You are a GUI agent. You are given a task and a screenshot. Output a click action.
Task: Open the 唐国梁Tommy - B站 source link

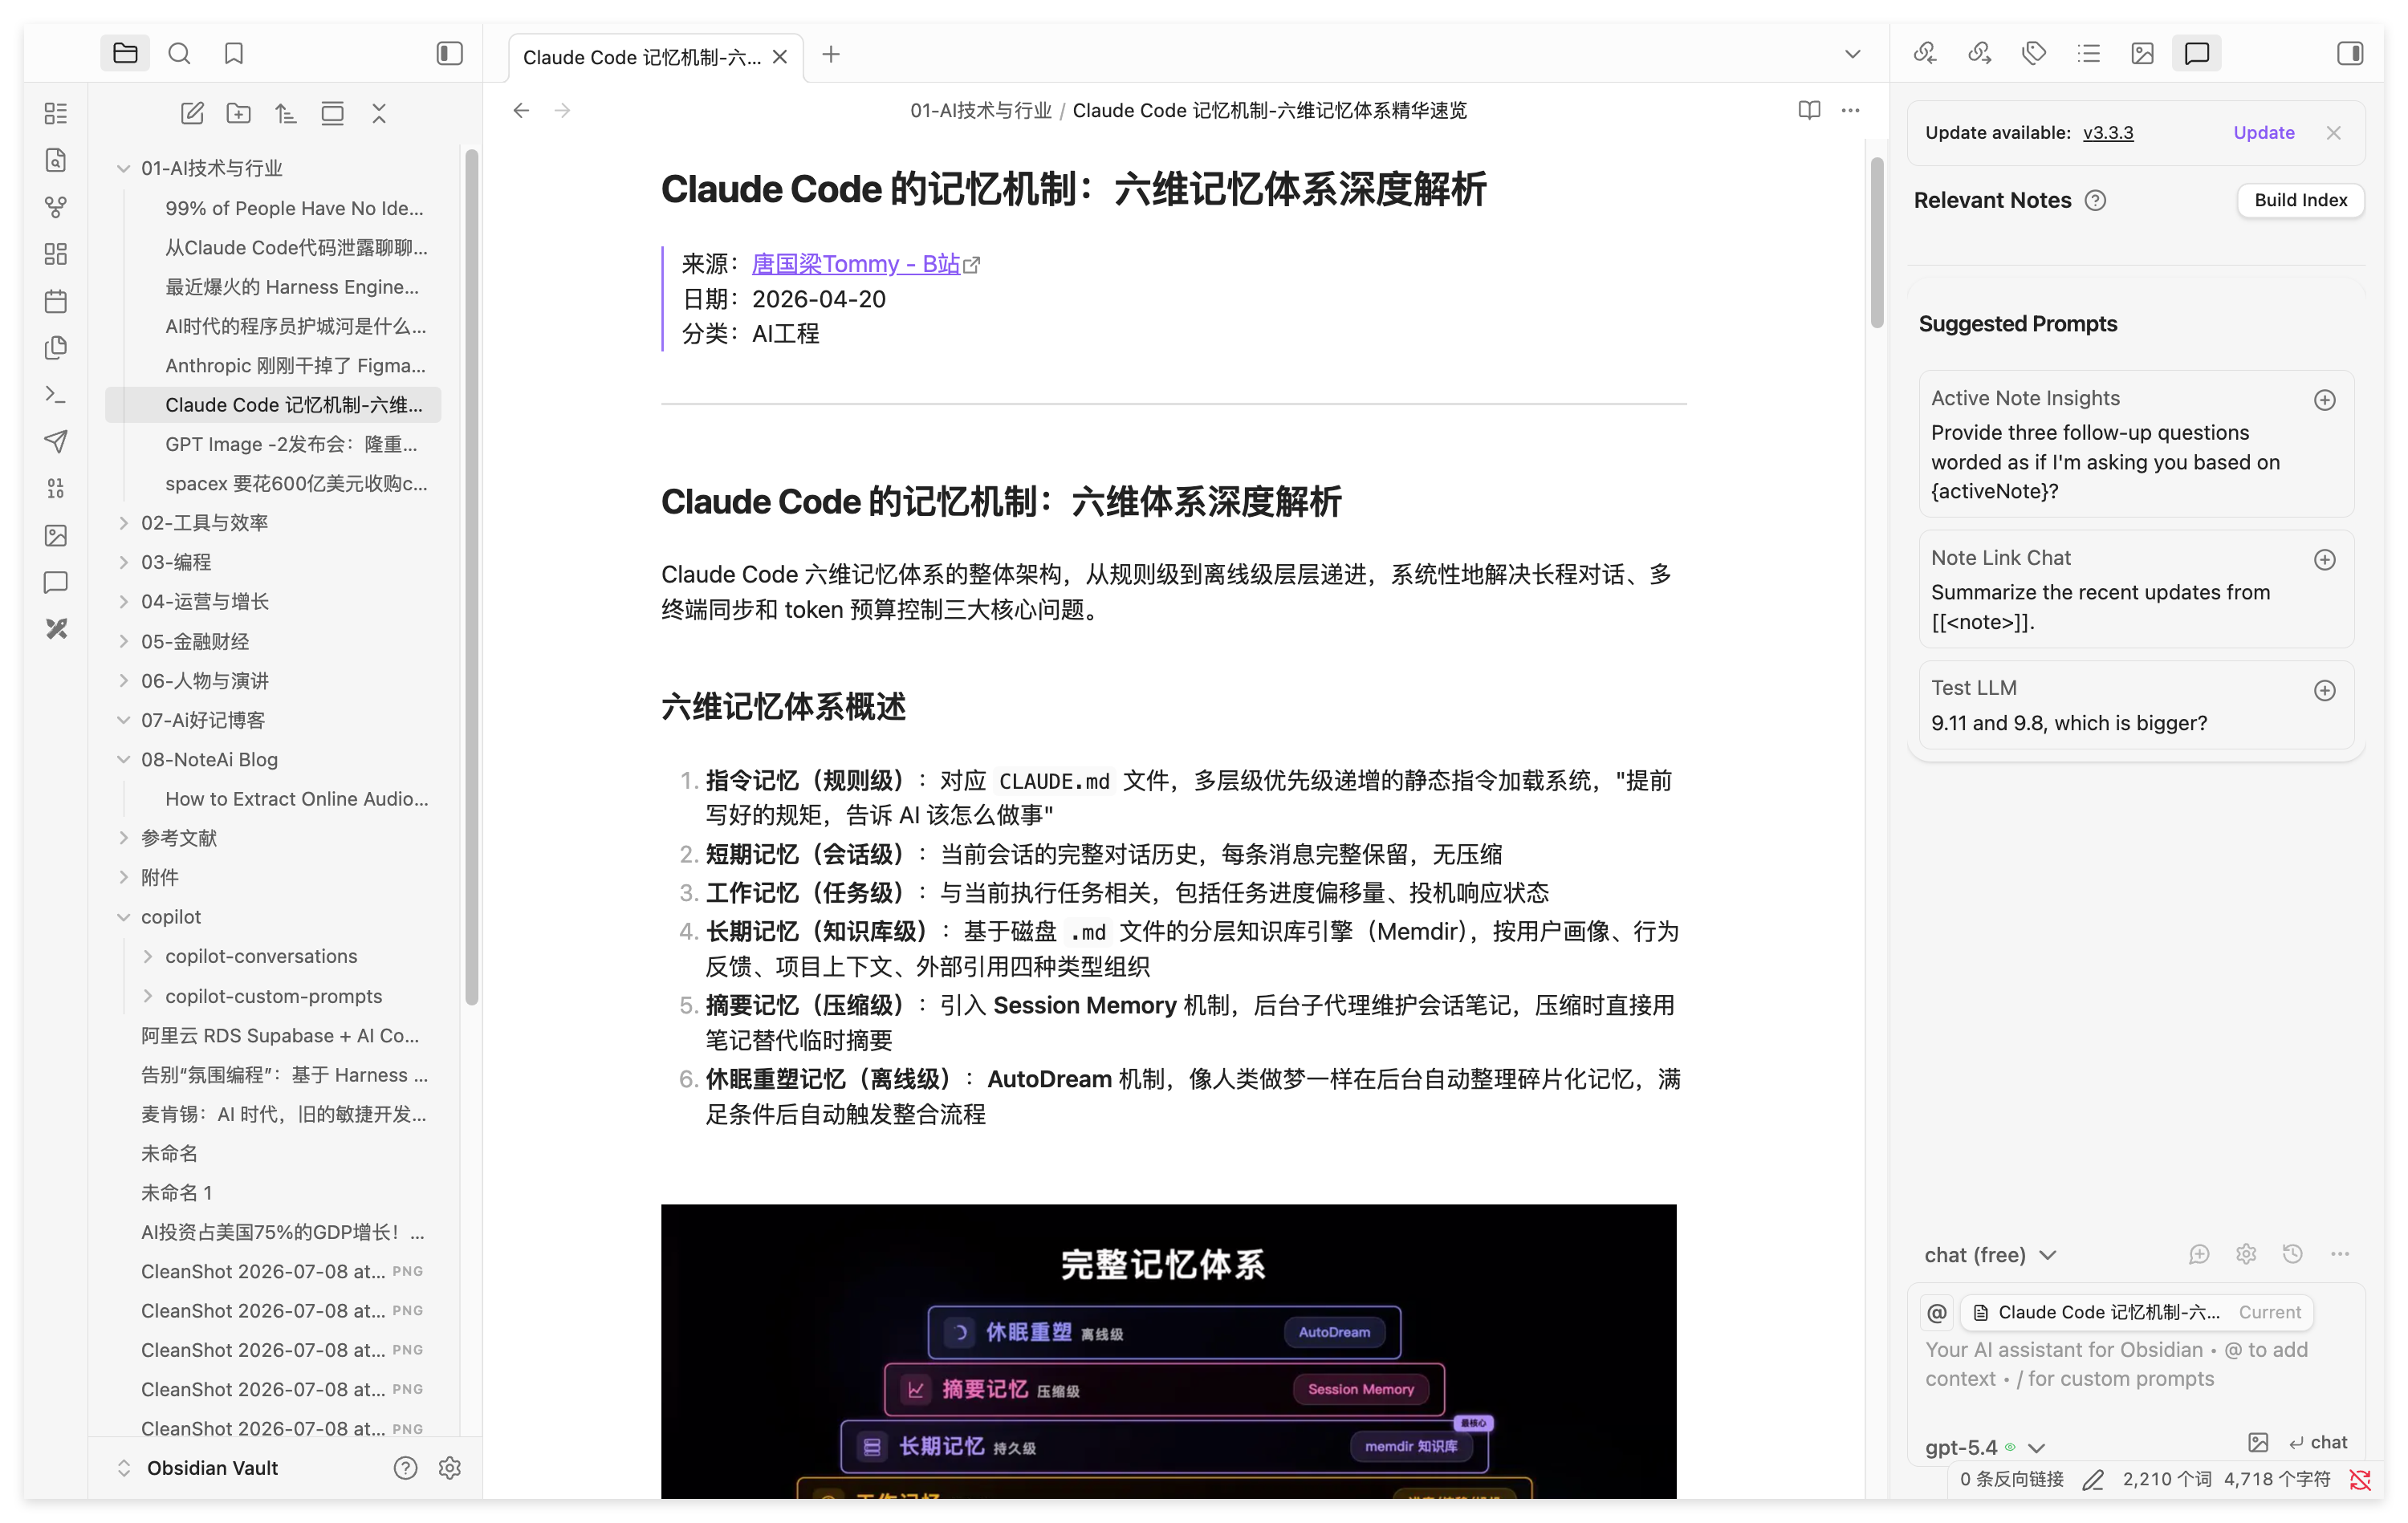click(856, 264)
